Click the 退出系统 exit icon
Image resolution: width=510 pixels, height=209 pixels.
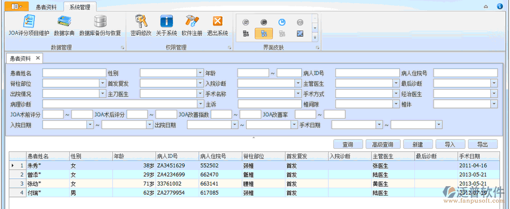218,25
